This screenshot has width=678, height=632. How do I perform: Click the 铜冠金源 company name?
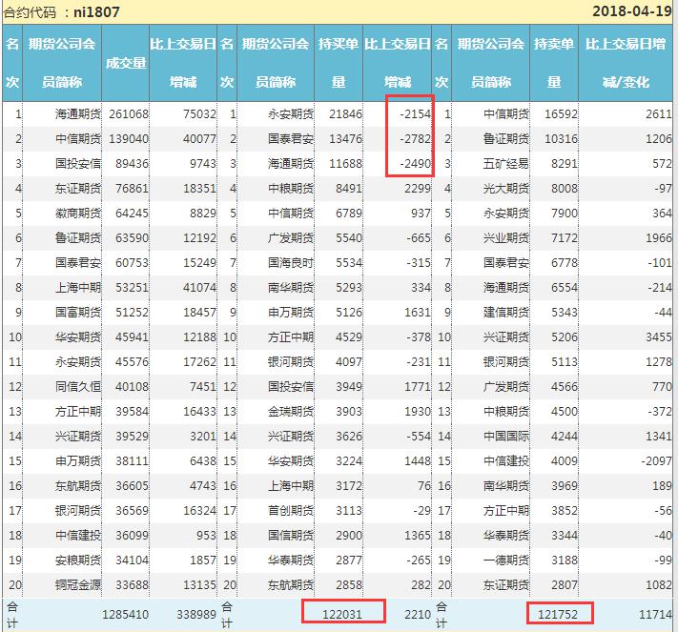point(78,585)
